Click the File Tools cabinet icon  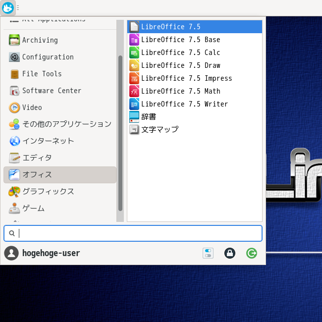pyautogui.click(x=14, y=74)
